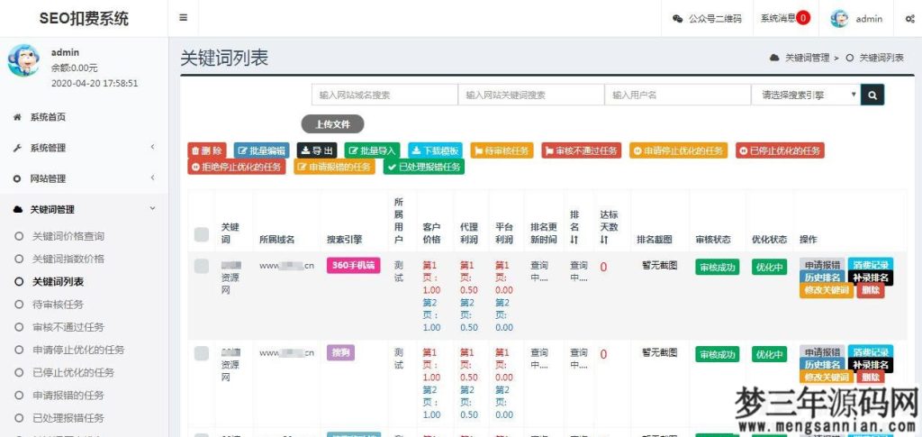
Task: Focus the 输入网站关键词搜索 field
Action: coord(531,94)
